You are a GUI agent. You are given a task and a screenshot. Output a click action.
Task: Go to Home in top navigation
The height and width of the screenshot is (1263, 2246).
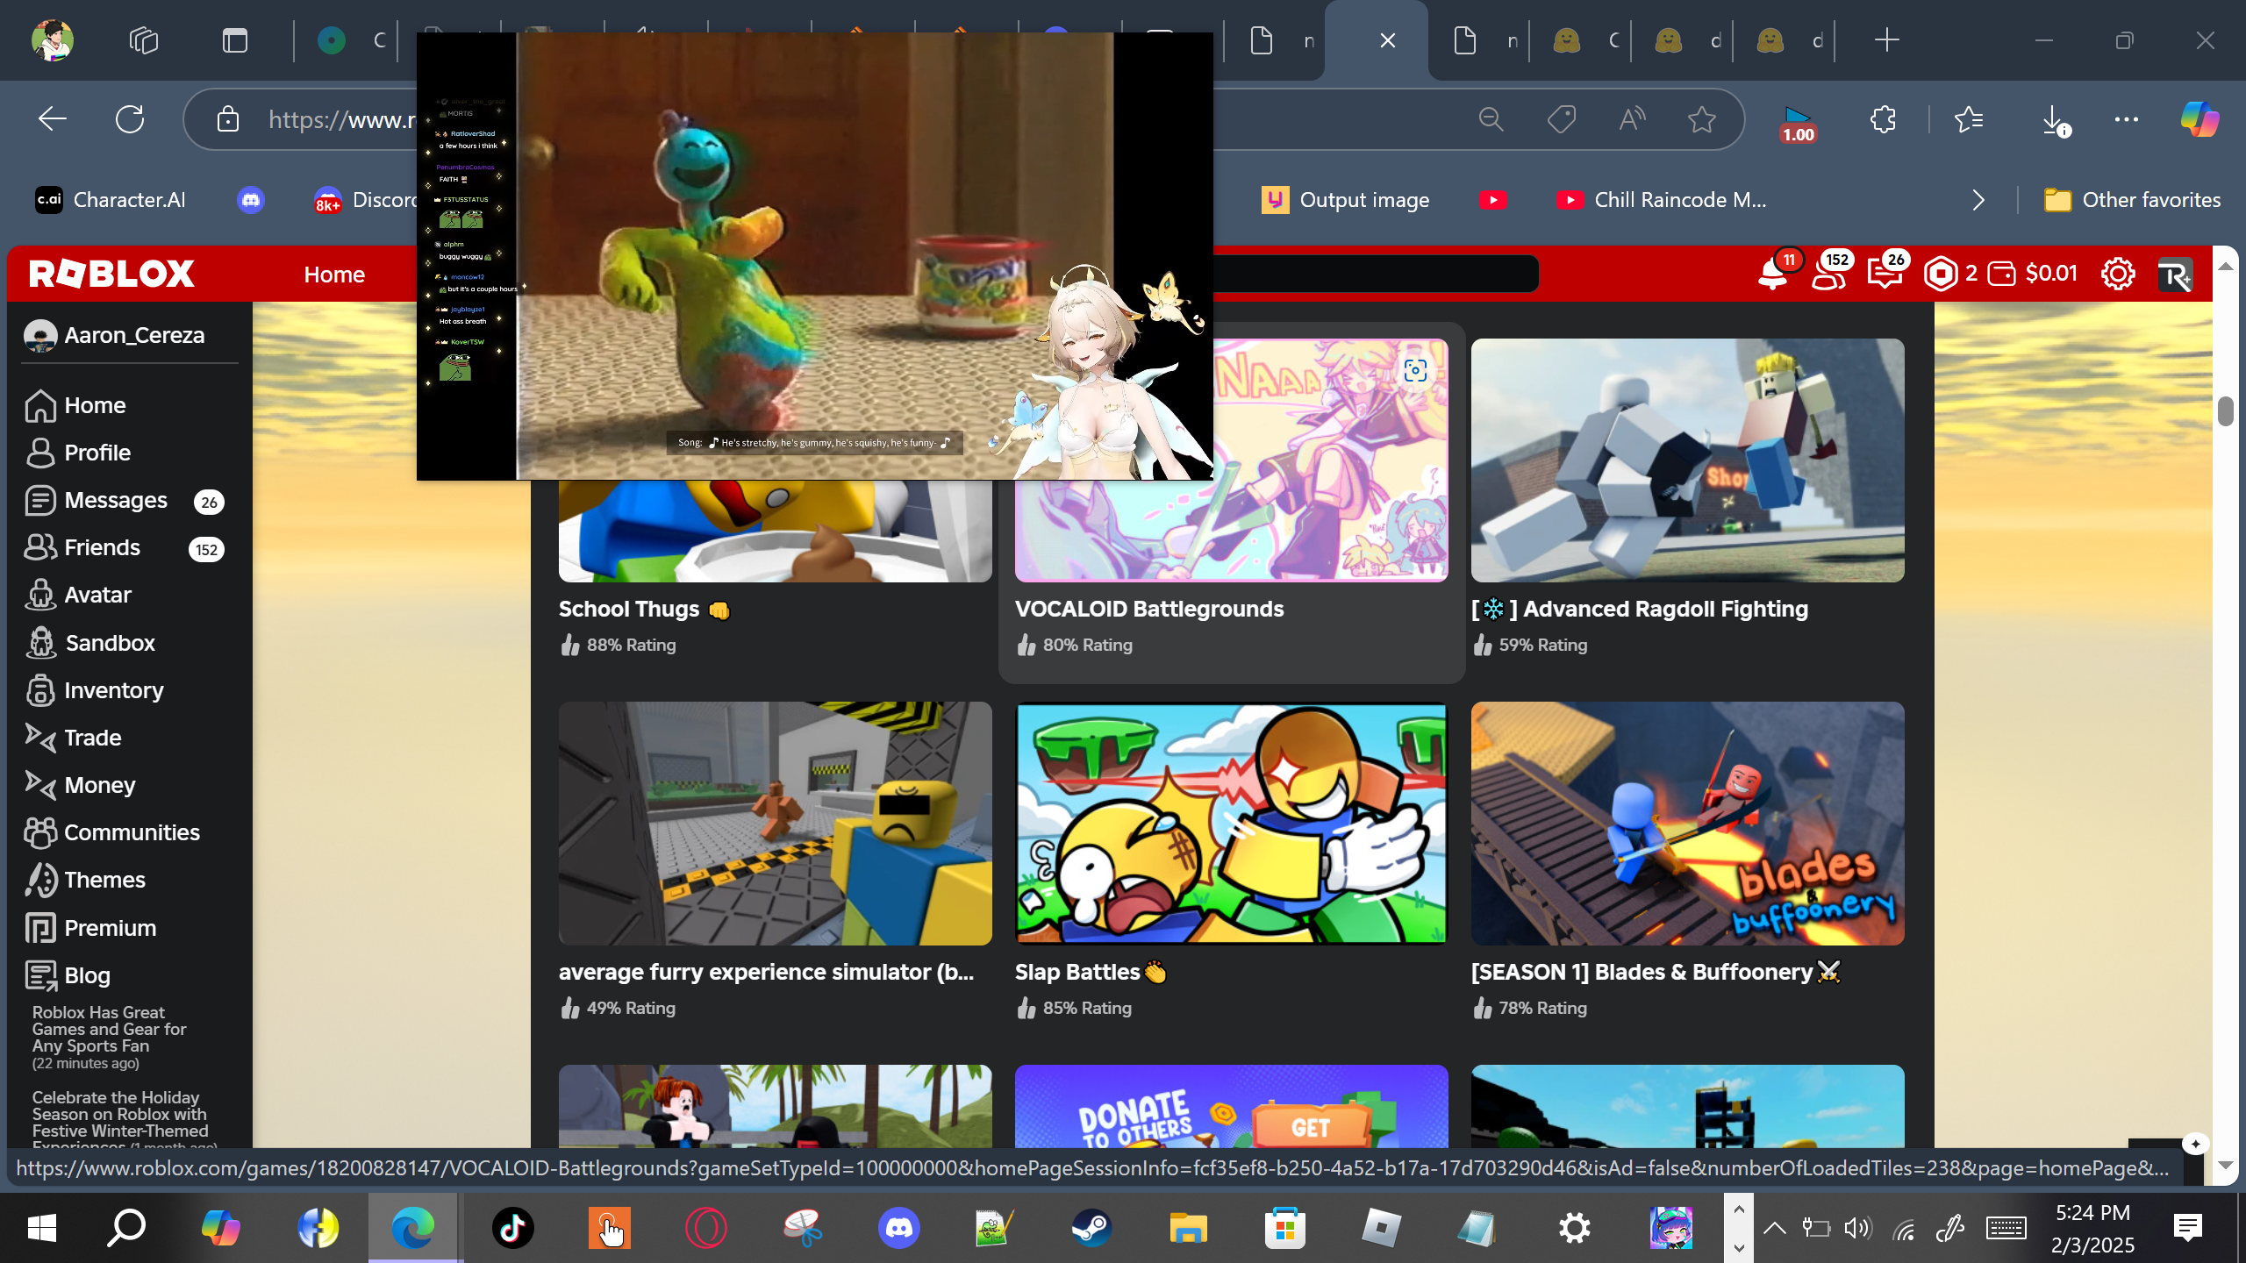[x=334, y=275]
